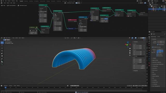This screenshot has height=93, width=166.
Task: Select the Annotate tool in viewport toolbar
Action: tap(2, 59)
